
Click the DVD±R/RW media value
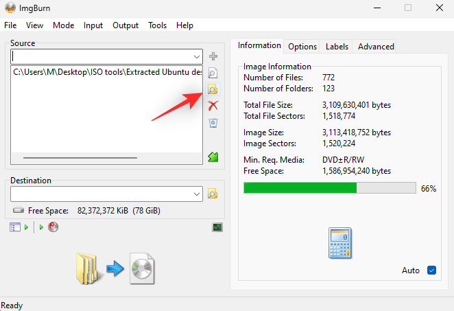point(343,160)
